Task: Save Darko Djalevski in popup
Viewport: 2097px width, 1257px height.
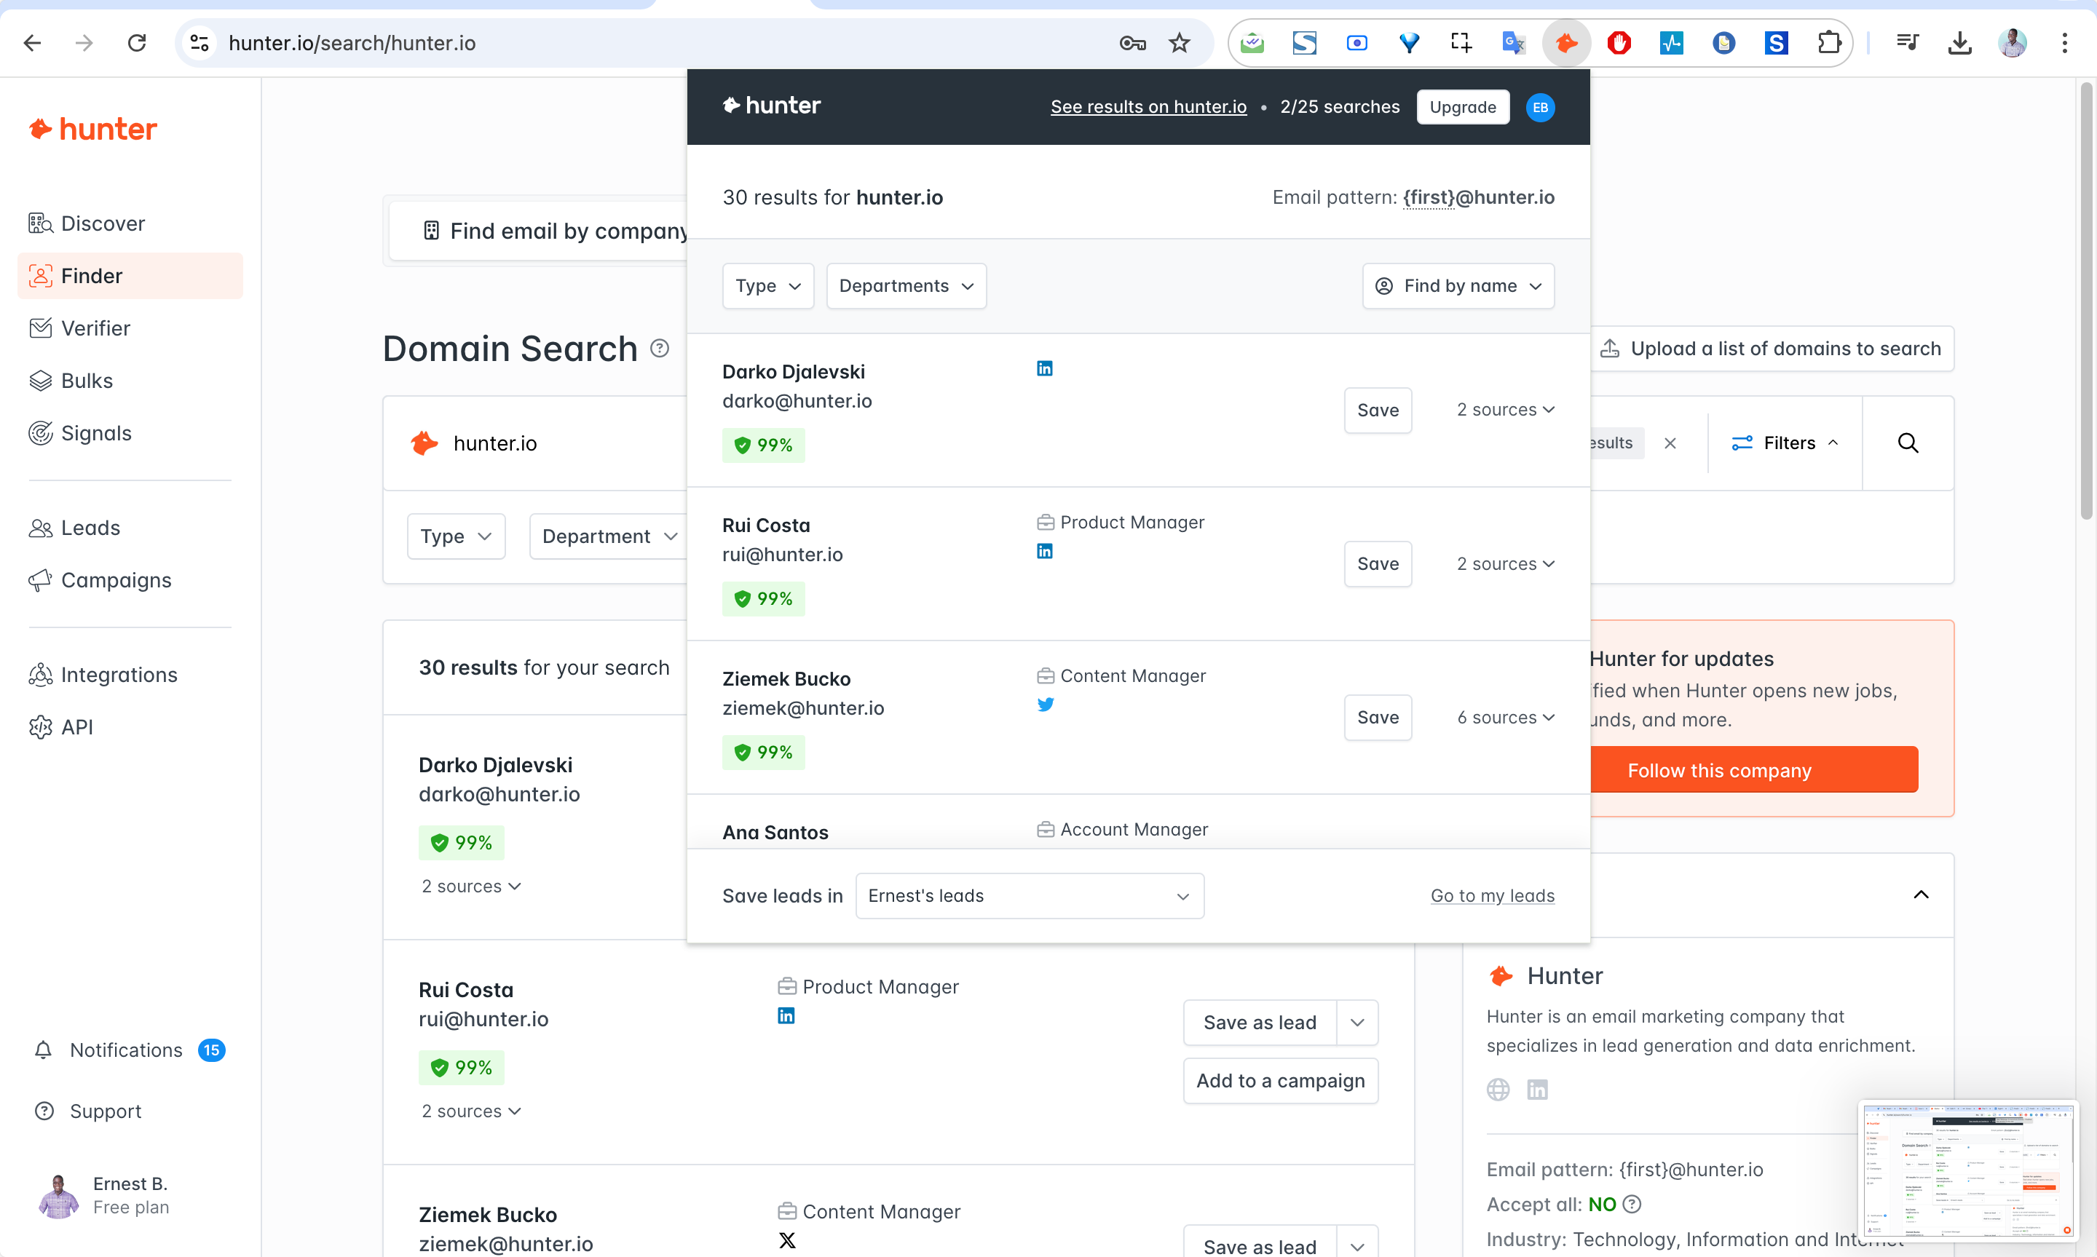Action: tap(1378, 410)
